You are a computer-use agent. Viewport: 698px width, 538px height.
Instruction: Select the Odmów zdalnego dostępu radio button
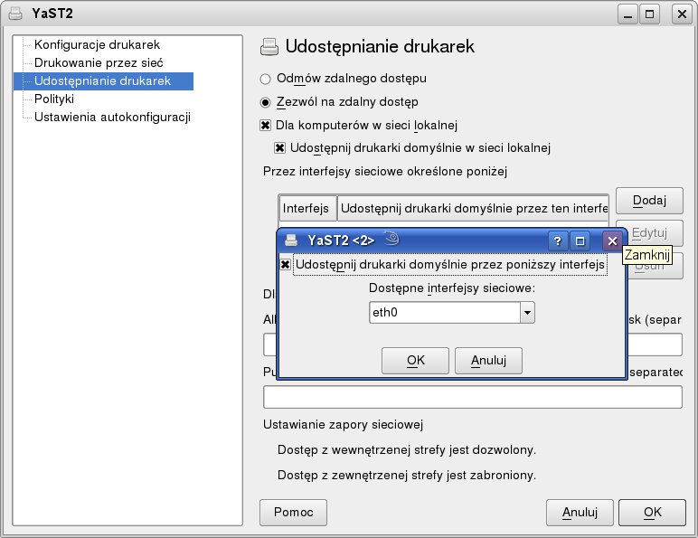point(266,79)
